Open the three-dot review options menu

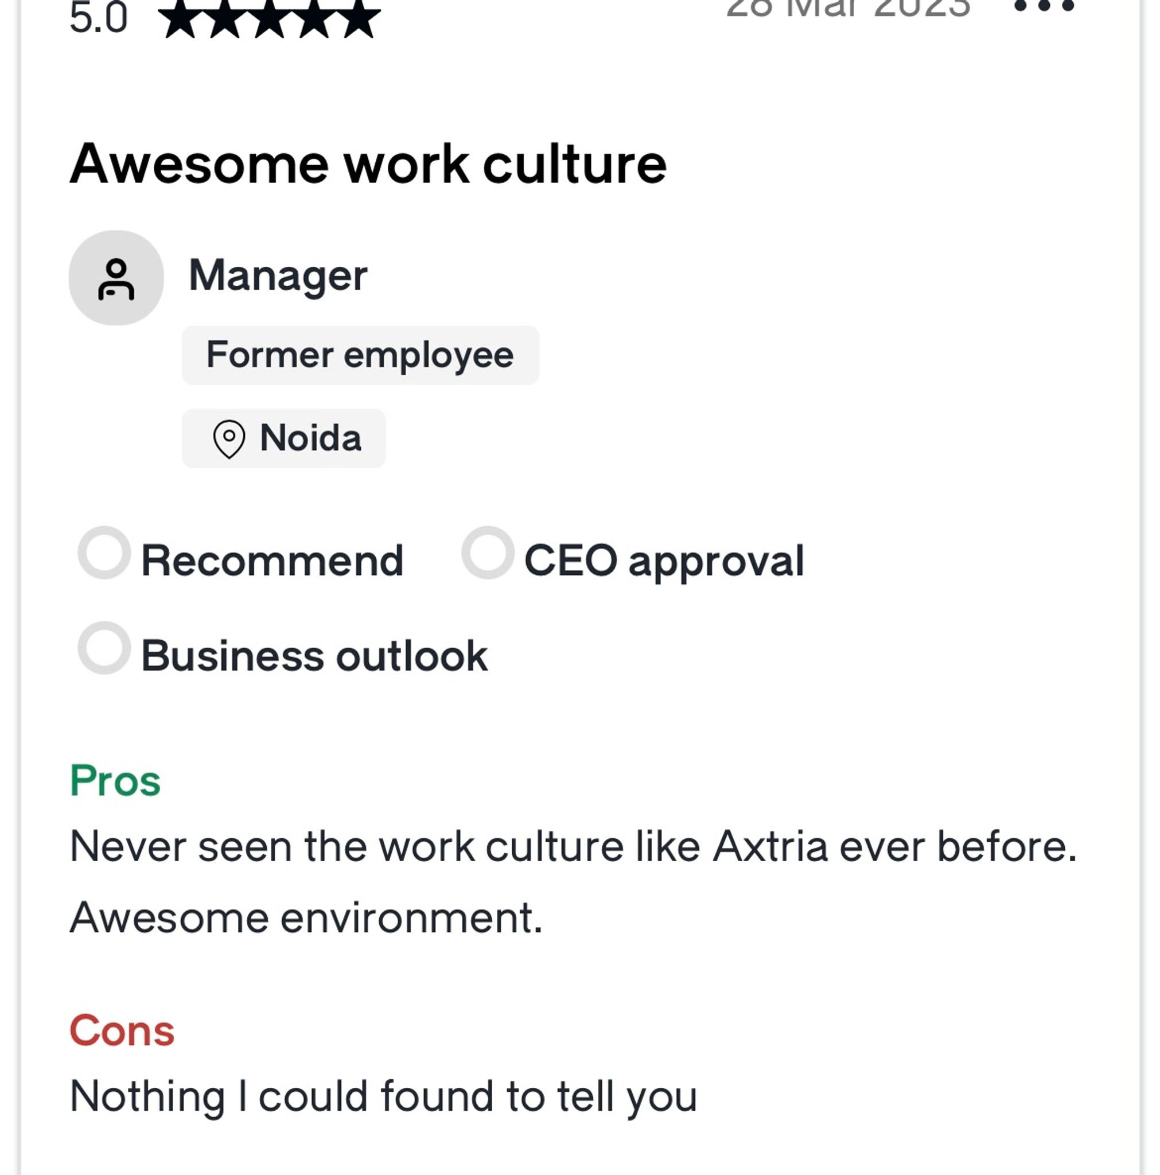(x=1044, y=6)
